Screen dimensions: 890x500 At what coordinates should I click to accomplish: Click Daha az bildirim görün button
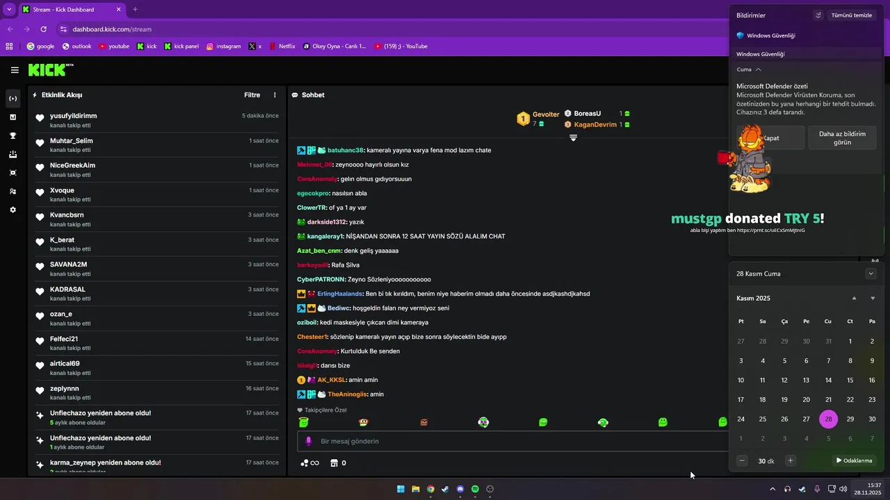click(x=842, y=137)
